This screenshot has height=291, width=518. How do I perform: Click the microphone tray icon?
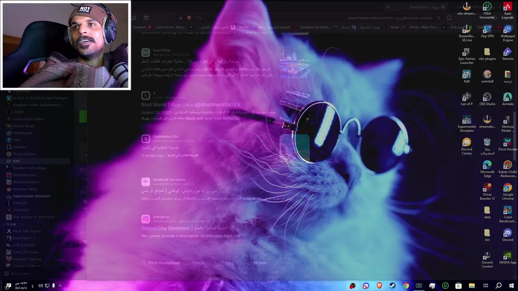click(x=53, y=286)
